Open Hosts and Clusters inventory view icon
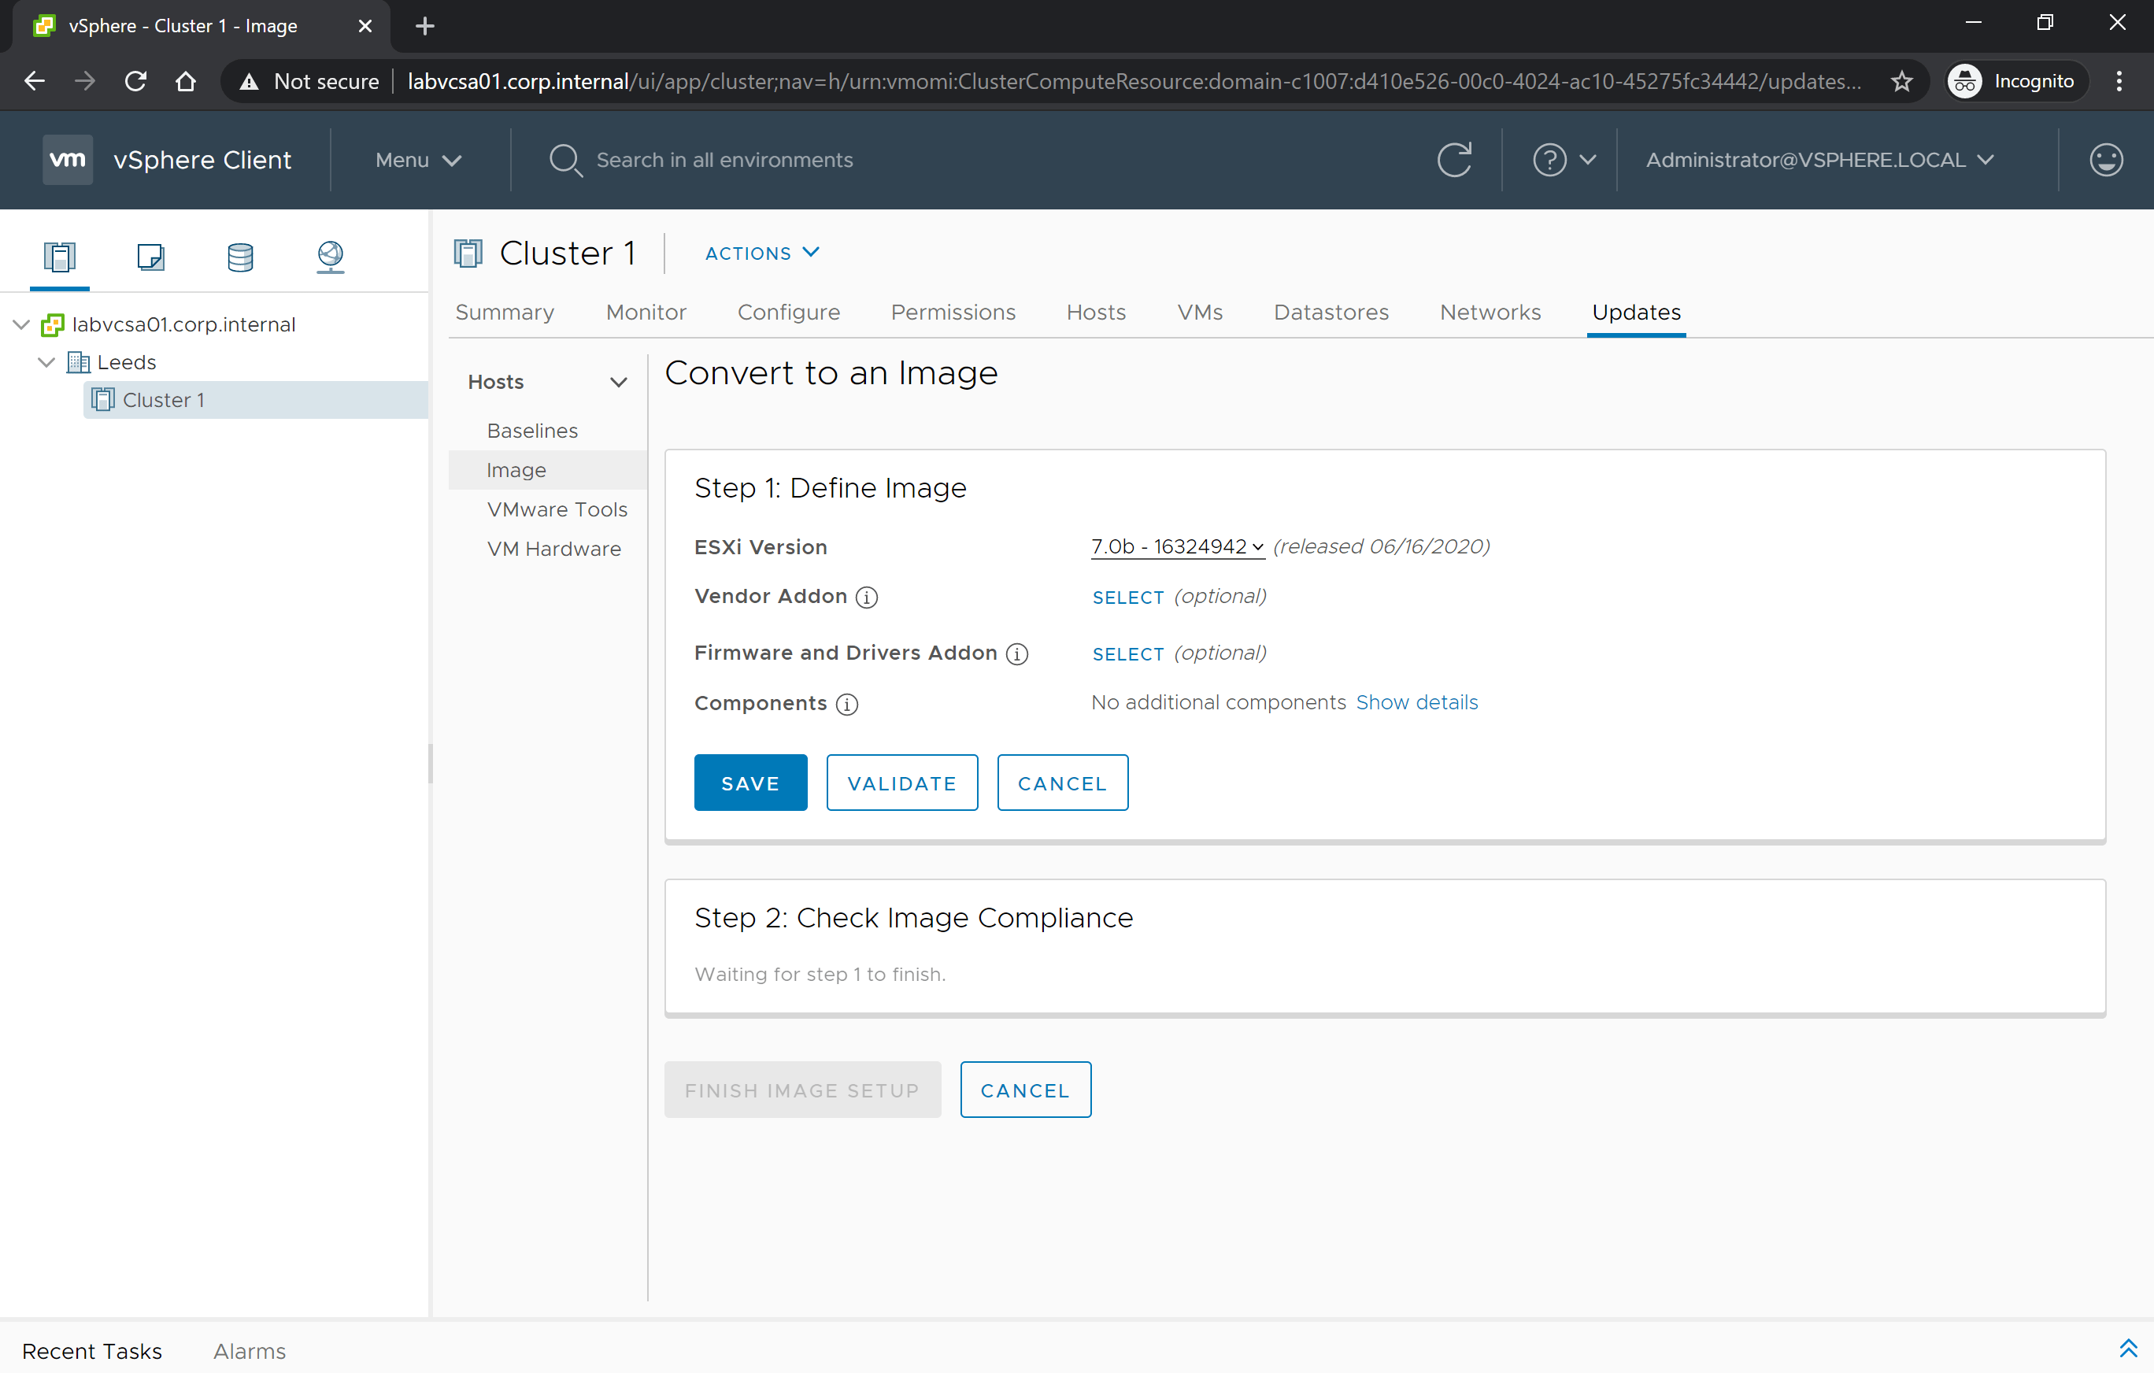Viewport: 2154px width, 1373px height. coord(59,257)
